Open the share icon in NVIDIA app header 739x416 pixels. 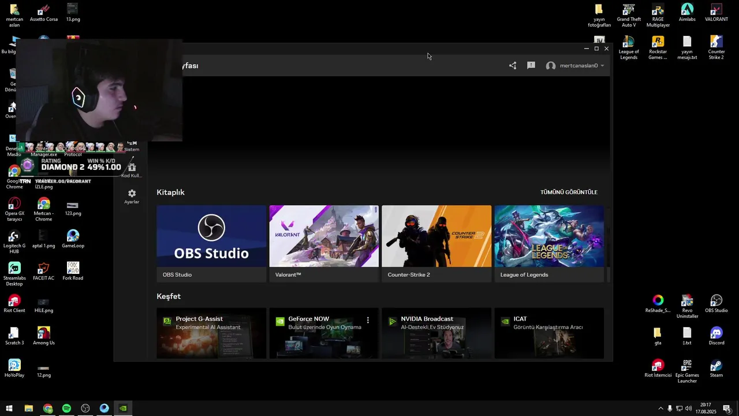(x=513, y=65)
